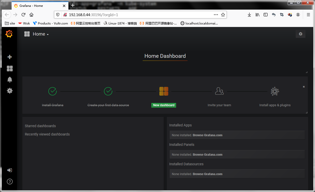Click the Grafana logo in sidebar
Screen dimensions: 315x192
[9, 34]
